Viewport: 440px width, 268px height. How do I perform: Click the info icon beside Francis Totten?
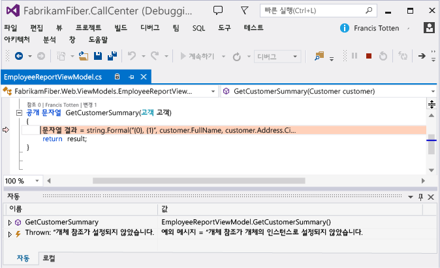point(344,28)
